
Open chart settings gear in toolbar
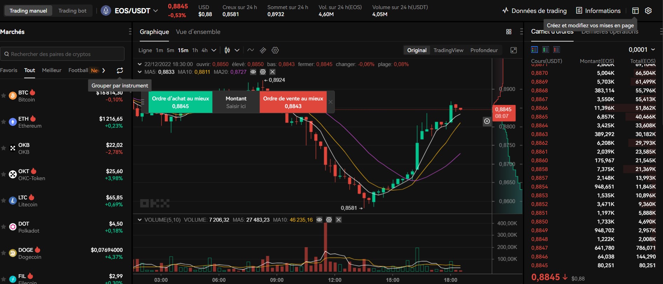click(x=275, y=50)
